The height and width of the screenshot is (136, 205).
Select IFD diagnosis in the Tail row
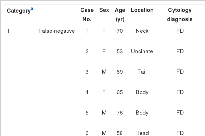pos(180,72)
